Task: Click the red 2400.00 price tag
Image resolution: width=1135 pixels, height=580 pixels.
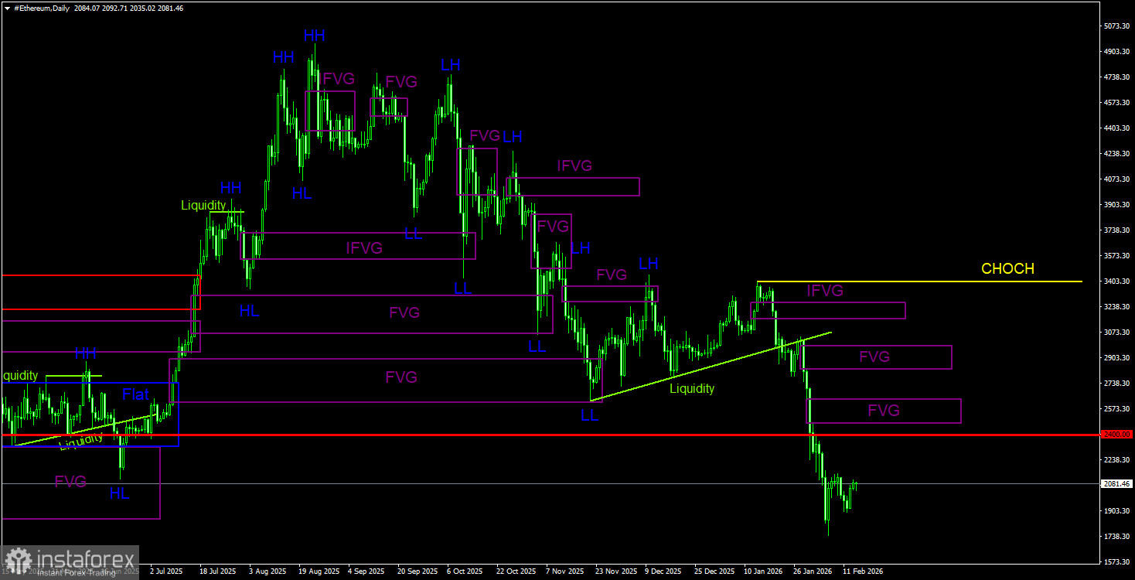Action: [1116, 435]
